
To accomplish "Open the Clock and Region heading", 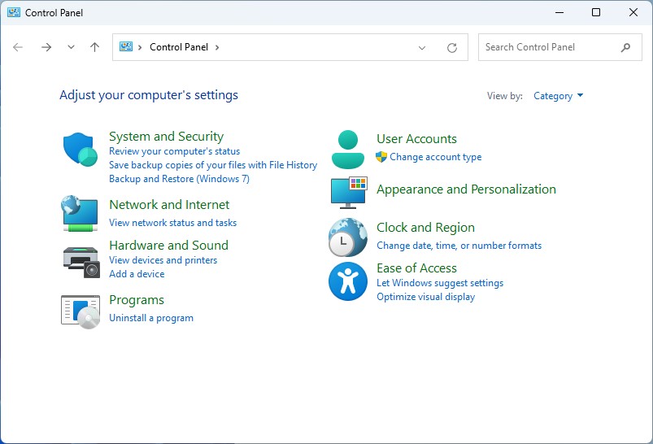I will point(425,228).
